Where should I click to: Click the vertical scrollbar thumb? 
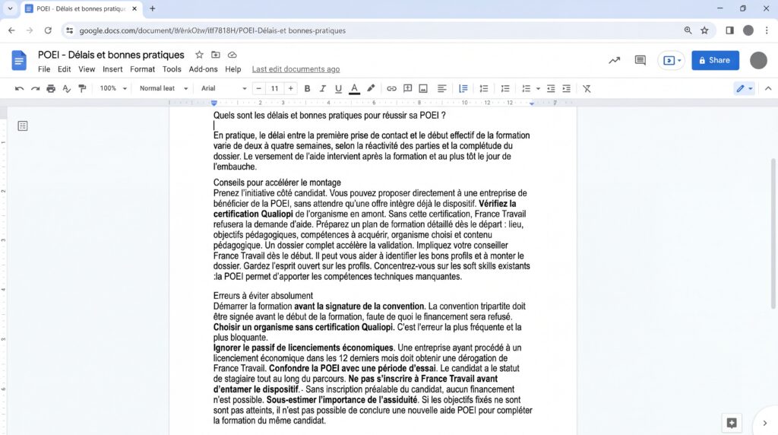point(773,233)
